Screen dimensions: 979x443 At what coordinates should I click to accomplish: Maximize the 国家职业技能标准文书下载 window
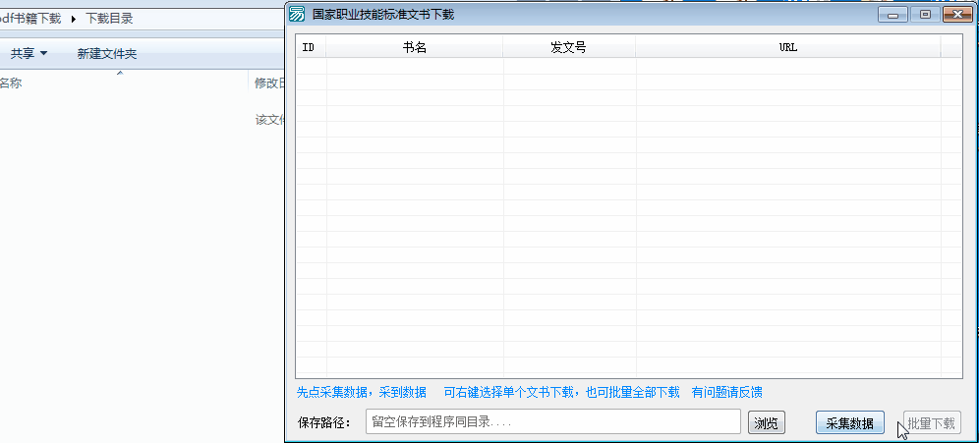click(924, 14)
